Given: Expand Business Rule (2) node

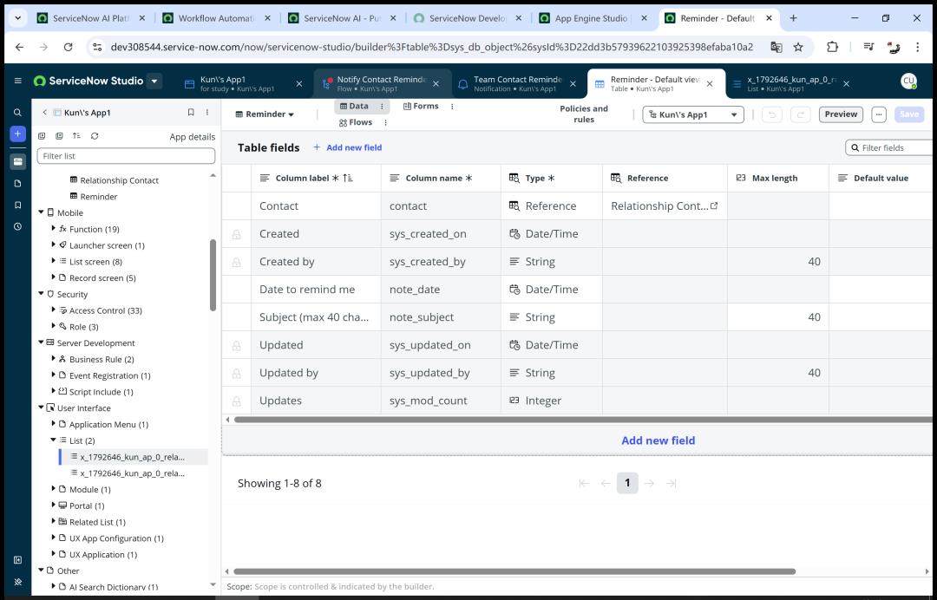Looking at the screenshot, I should pos(53,359).
